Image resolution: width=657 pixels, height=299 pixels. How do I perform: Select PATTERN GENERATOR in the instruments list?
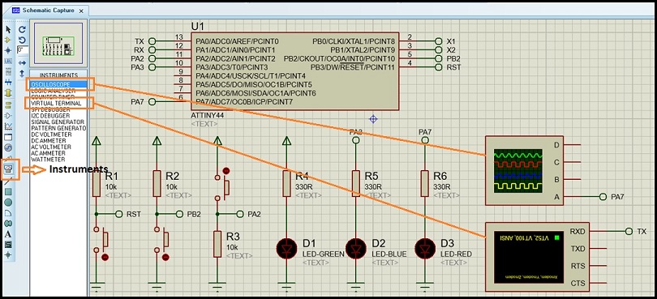[58, 128]
